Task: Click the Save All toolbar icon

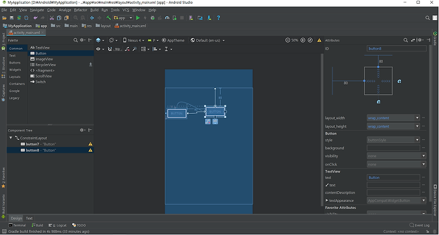Action: point(12,18)
